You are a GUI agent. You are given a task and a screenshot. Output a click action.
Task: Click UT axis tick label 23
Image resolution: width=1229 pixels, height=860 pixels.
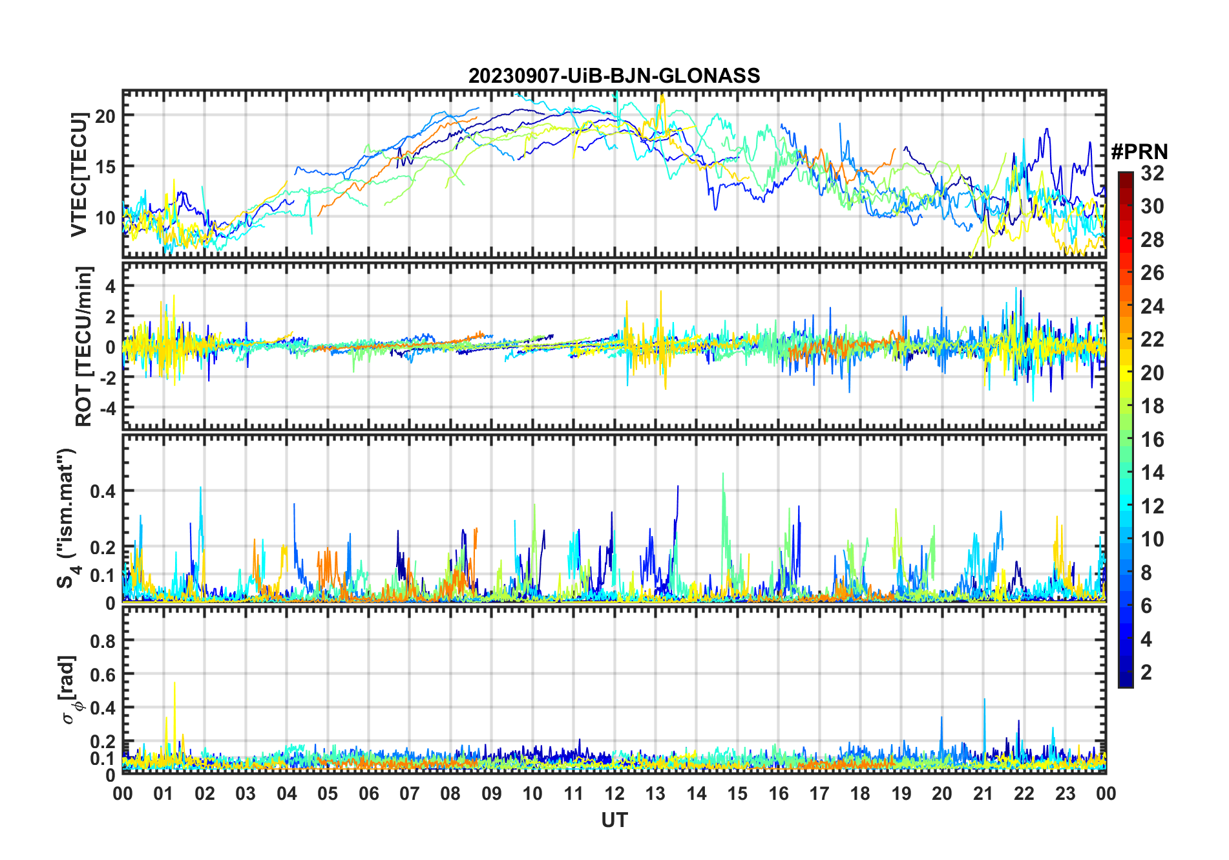pyautogui.click(x=1066, y=793)
